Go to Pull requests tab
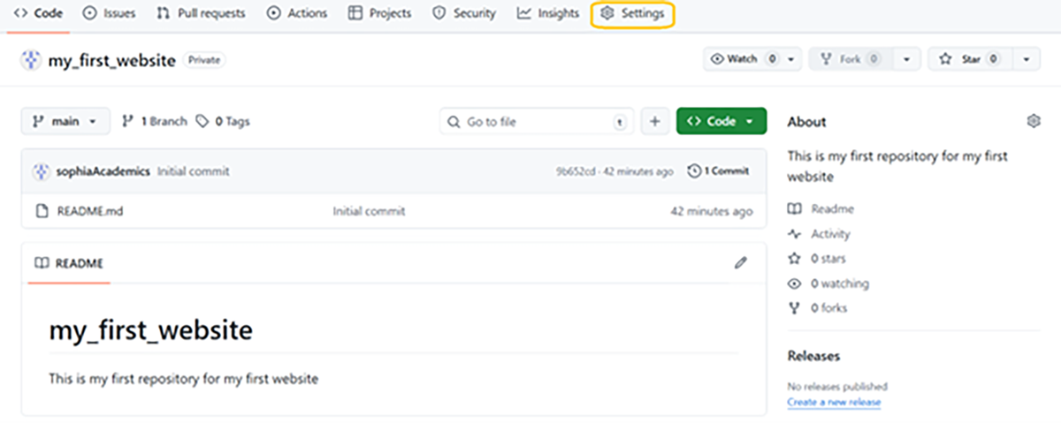Viewport: 1061px width, 423px height. click(201, 13)
